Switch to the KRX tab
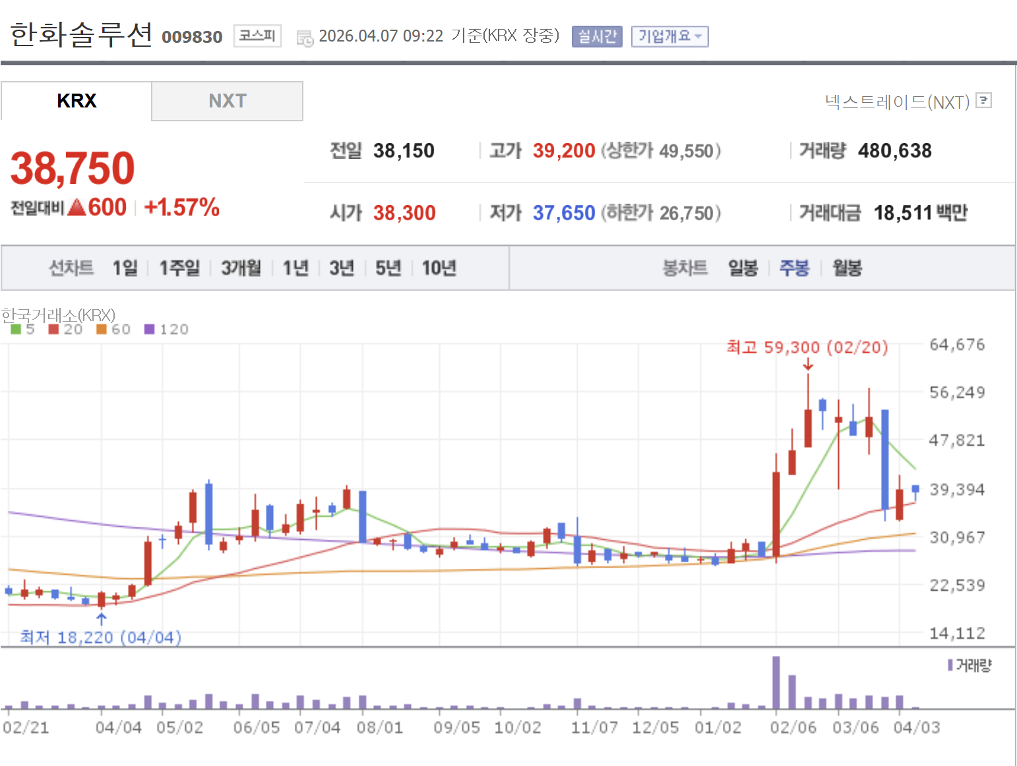 [77, 101]
